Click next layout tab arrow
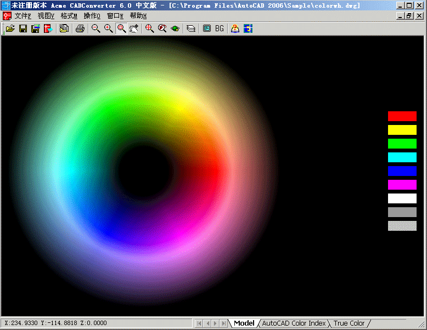This screenshot has width=427, height=330. 215,323
